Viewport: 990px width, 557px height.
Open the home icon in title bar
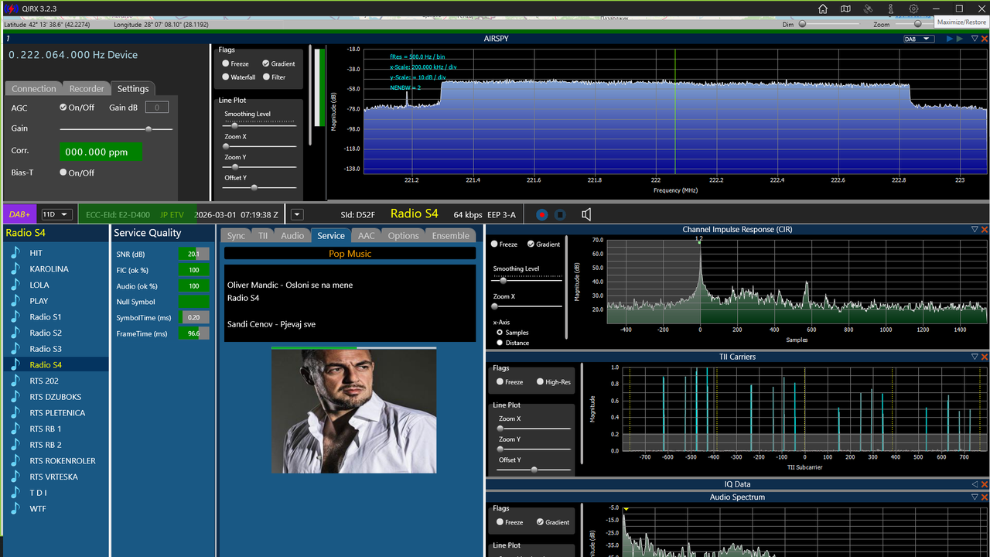pyautogui.click(x=823, y=9)
